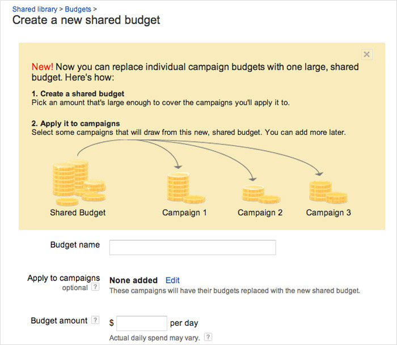Edit the campaigns next to None added
397x345 pixels.
(172, 280)
